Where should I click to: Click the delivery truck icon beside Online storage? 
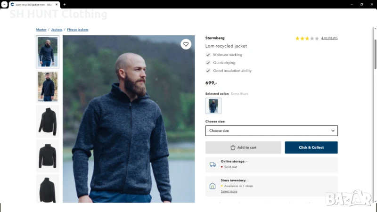click(x=213, y=164)
